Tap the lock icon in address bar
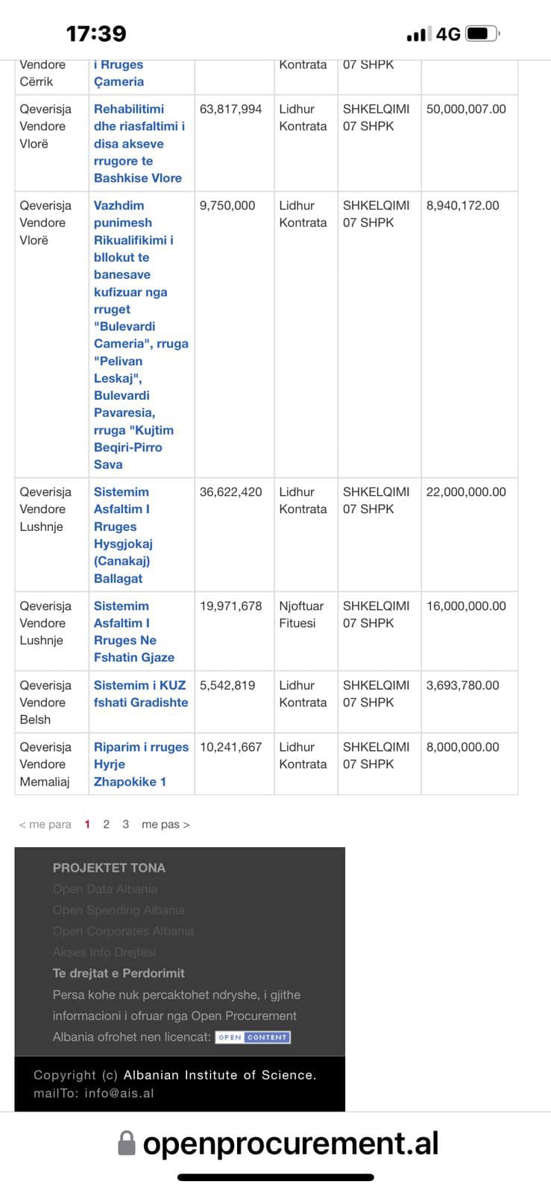551x1193 pixels. (x=127, y=1143)
